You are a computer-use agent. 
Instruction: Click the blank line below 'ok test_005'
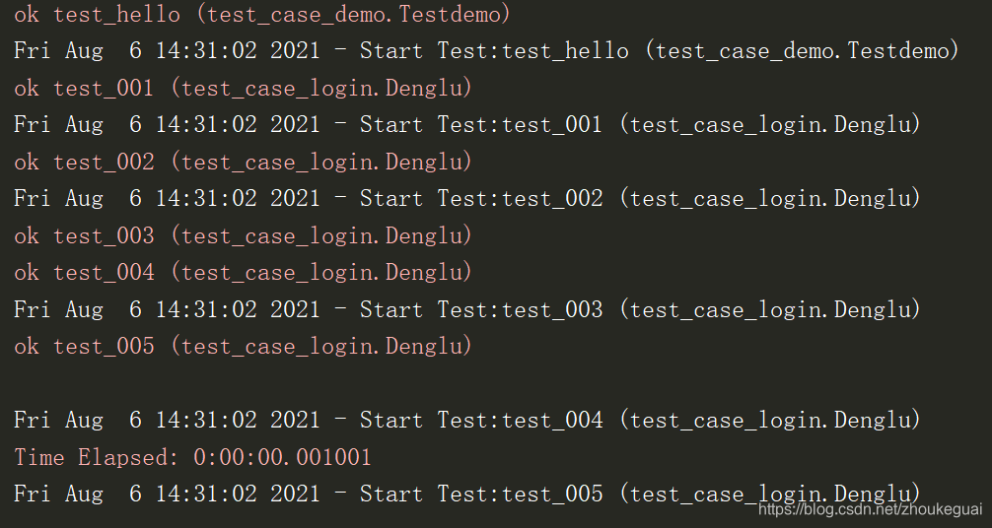click(496, 382)
